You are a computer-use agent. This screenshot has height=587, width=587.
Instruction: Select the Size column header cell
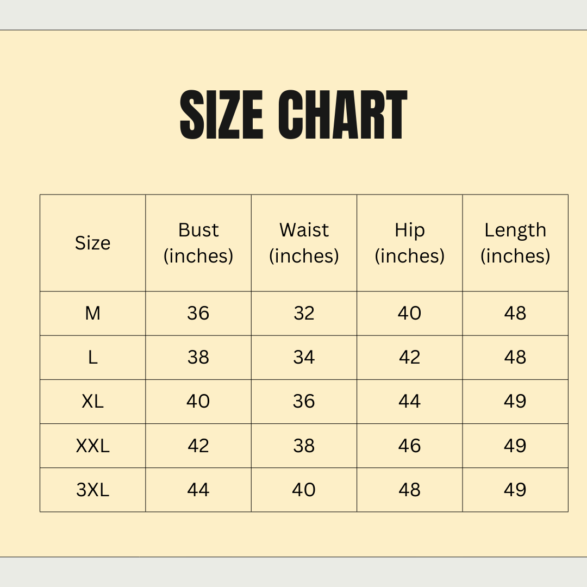[x=92, y=243]
